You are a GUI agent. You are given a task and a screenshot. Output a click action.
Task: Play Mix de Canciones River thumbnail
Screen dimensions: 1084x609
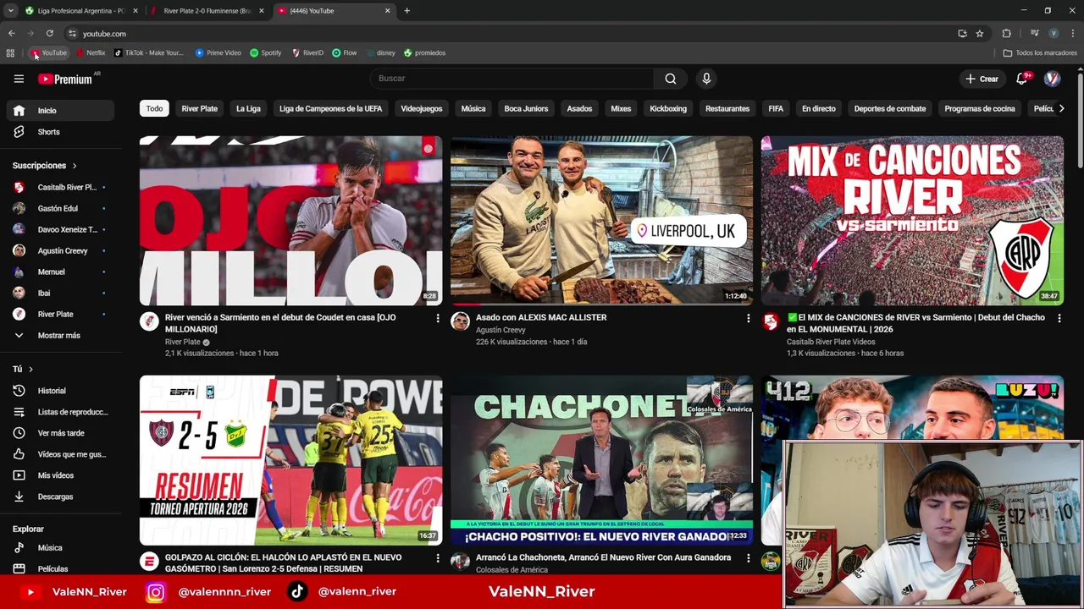point(912,220)
